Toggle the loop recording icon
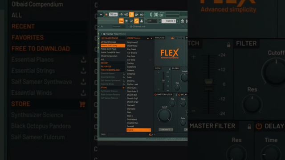Viewport: 285px width, 160px height. coord(142,15)
